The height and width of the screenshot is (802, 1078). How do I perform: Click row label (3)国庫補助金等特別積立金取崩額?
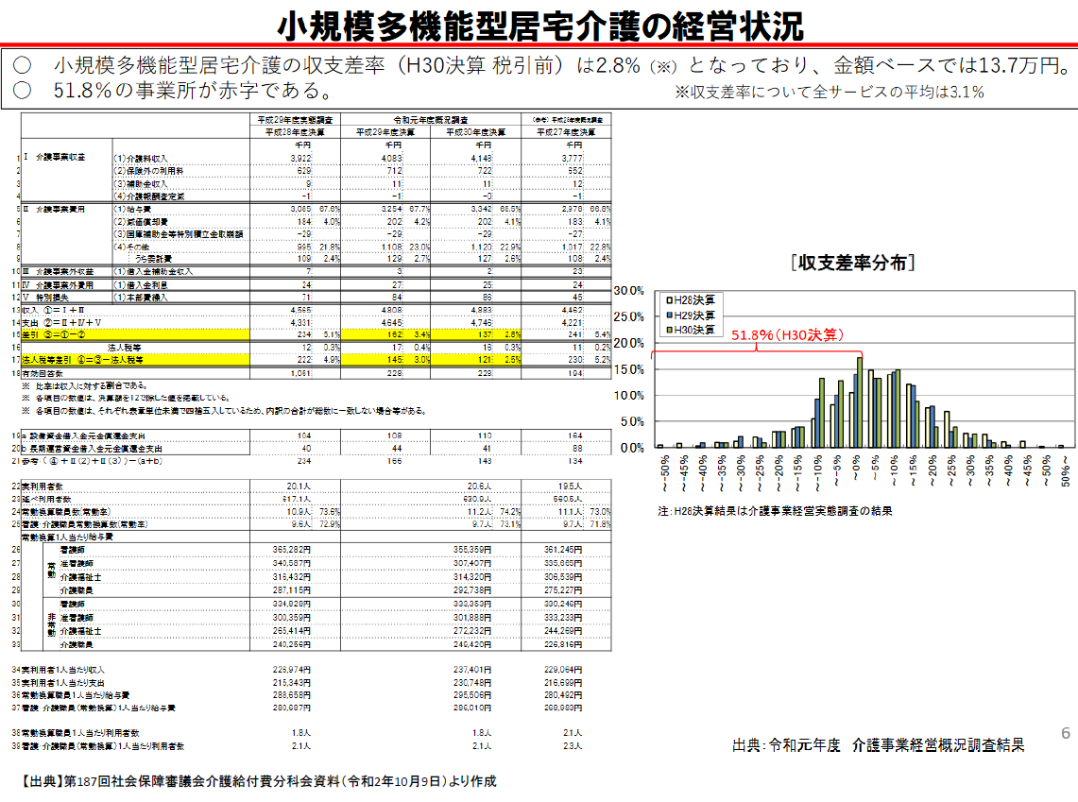[x=178, y=234]
